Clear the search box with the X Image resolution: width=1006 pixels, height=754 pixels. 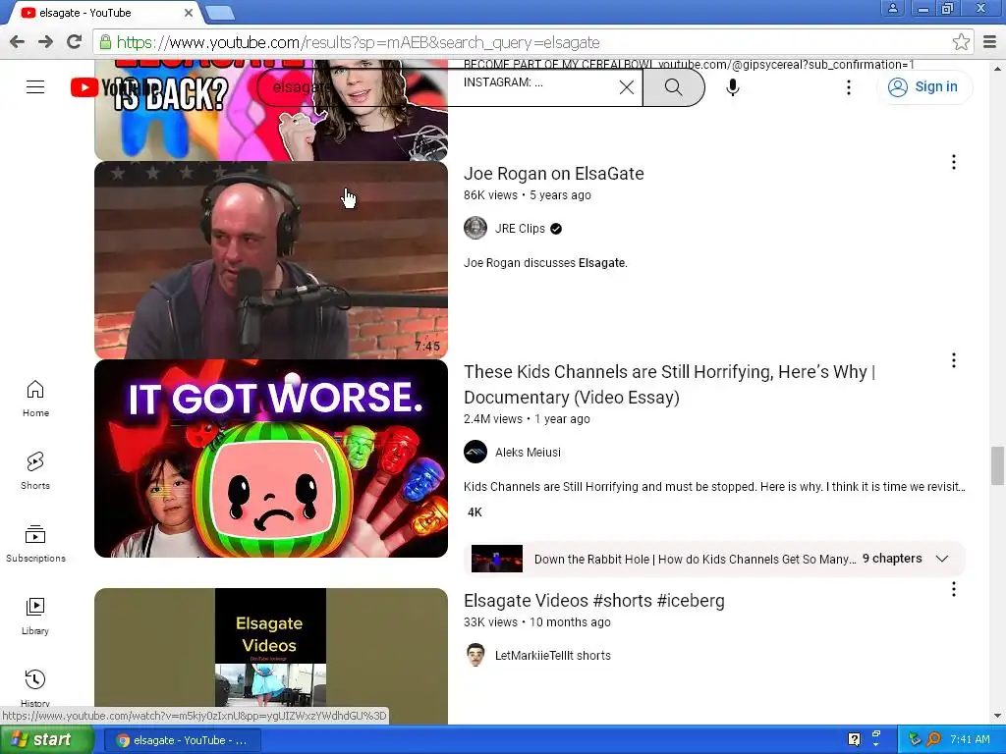click(x=627, y=87)
